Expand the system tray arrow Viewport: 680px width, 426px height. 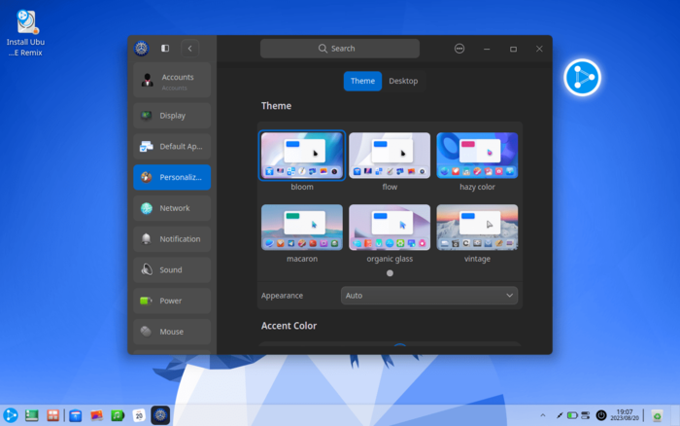542,415
